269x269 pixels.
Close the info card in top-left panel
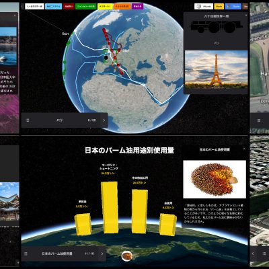pos(15,15)
